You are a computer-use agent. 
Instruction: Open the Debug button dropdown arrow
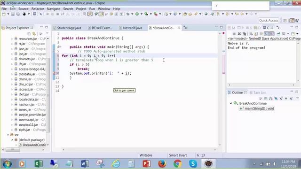pyautogui.click(x=132, y=14)
